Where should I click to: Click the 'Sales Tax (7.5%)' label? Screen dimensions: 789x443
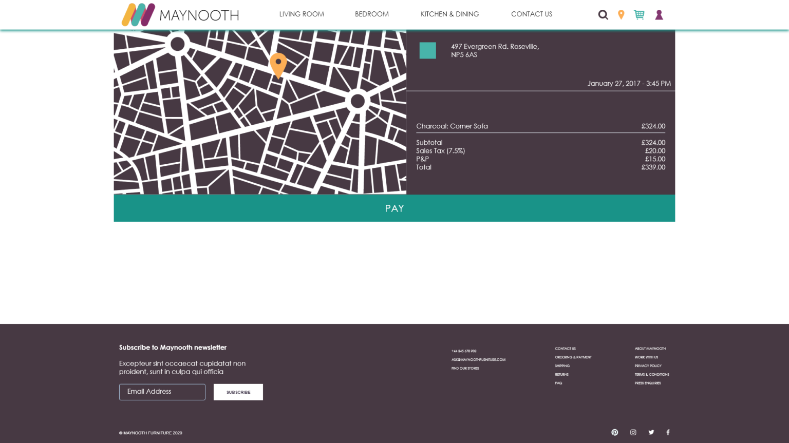click(x=440, y=151)
